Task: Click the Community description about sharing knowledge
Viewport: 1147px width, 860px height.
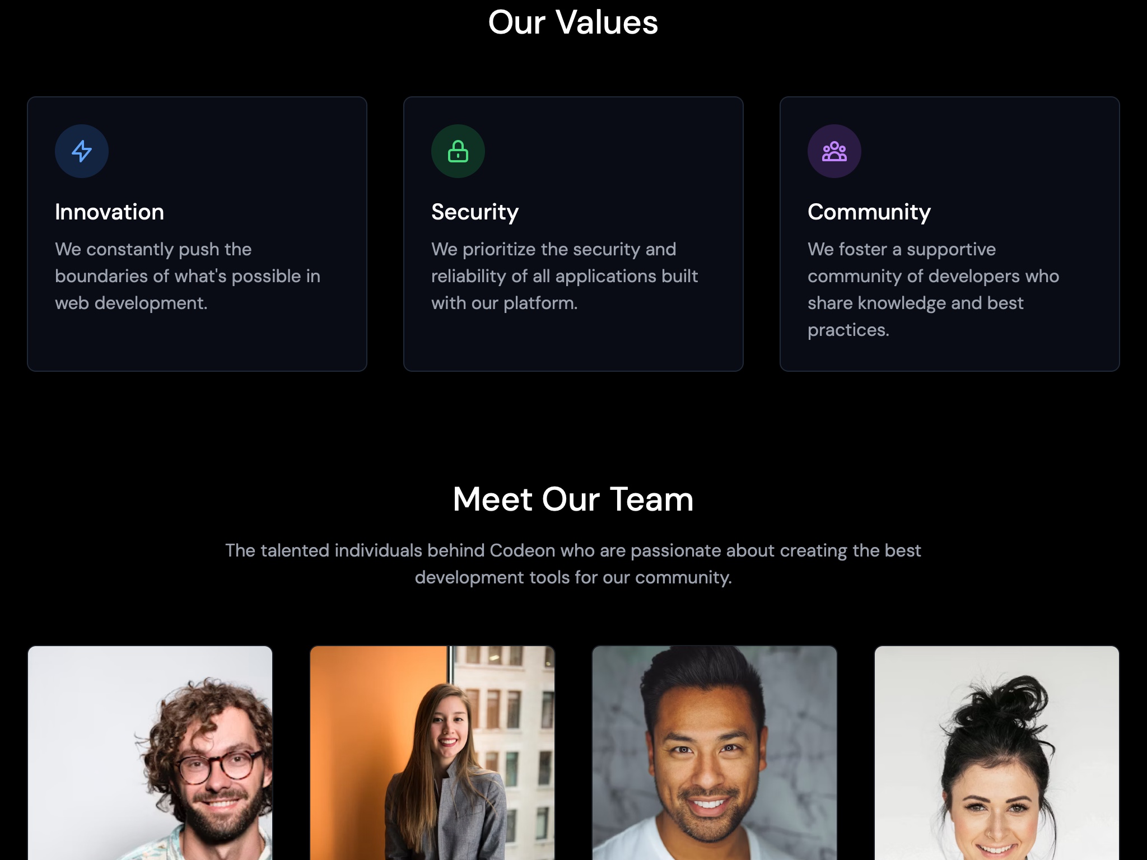Action: pos(933,289)
